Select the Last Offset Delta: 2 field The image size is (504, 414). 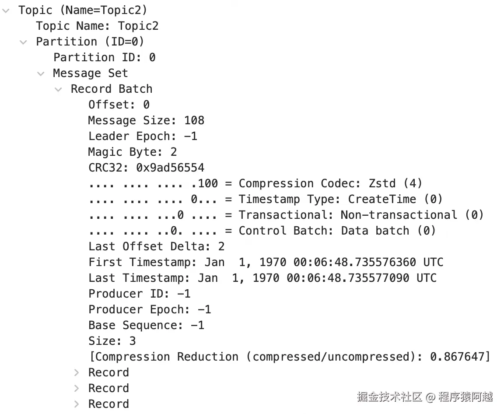pyautogui.click(x=156, y=246)
